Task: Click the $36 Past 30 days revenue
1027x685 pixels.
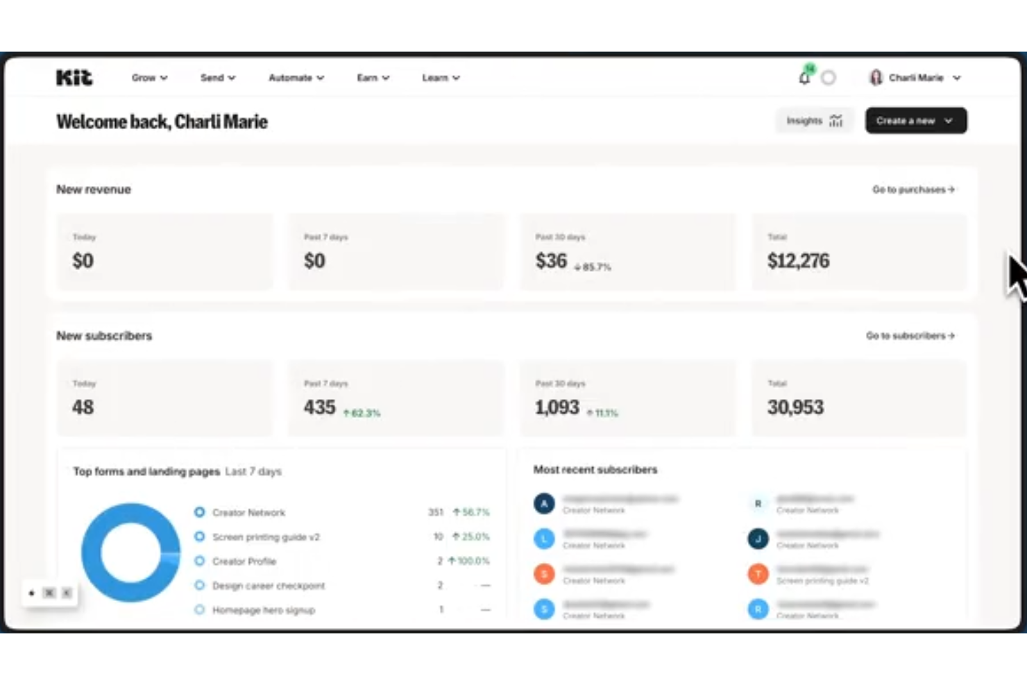Action: tap(551, 261)
